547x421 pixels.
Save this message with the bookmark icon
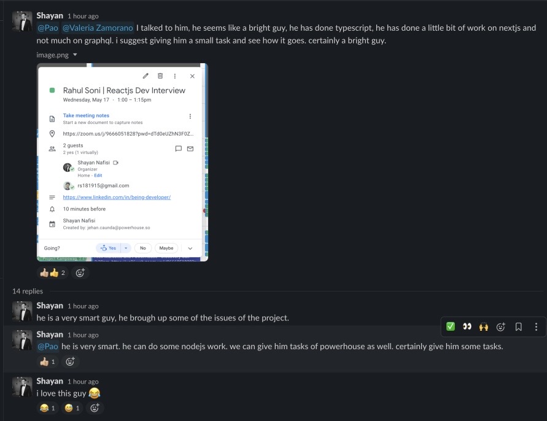[518, 327]
